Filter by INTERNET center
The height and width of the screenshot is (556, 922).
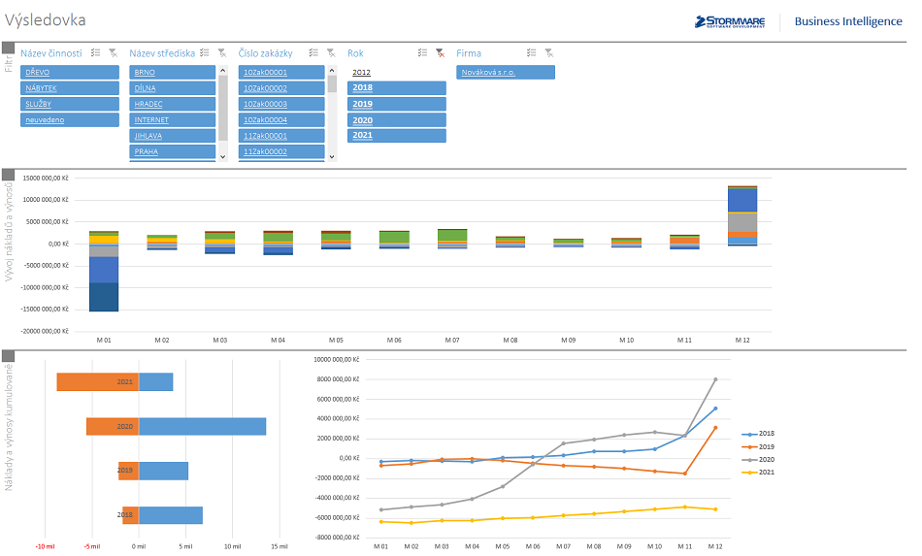point(173,120)
